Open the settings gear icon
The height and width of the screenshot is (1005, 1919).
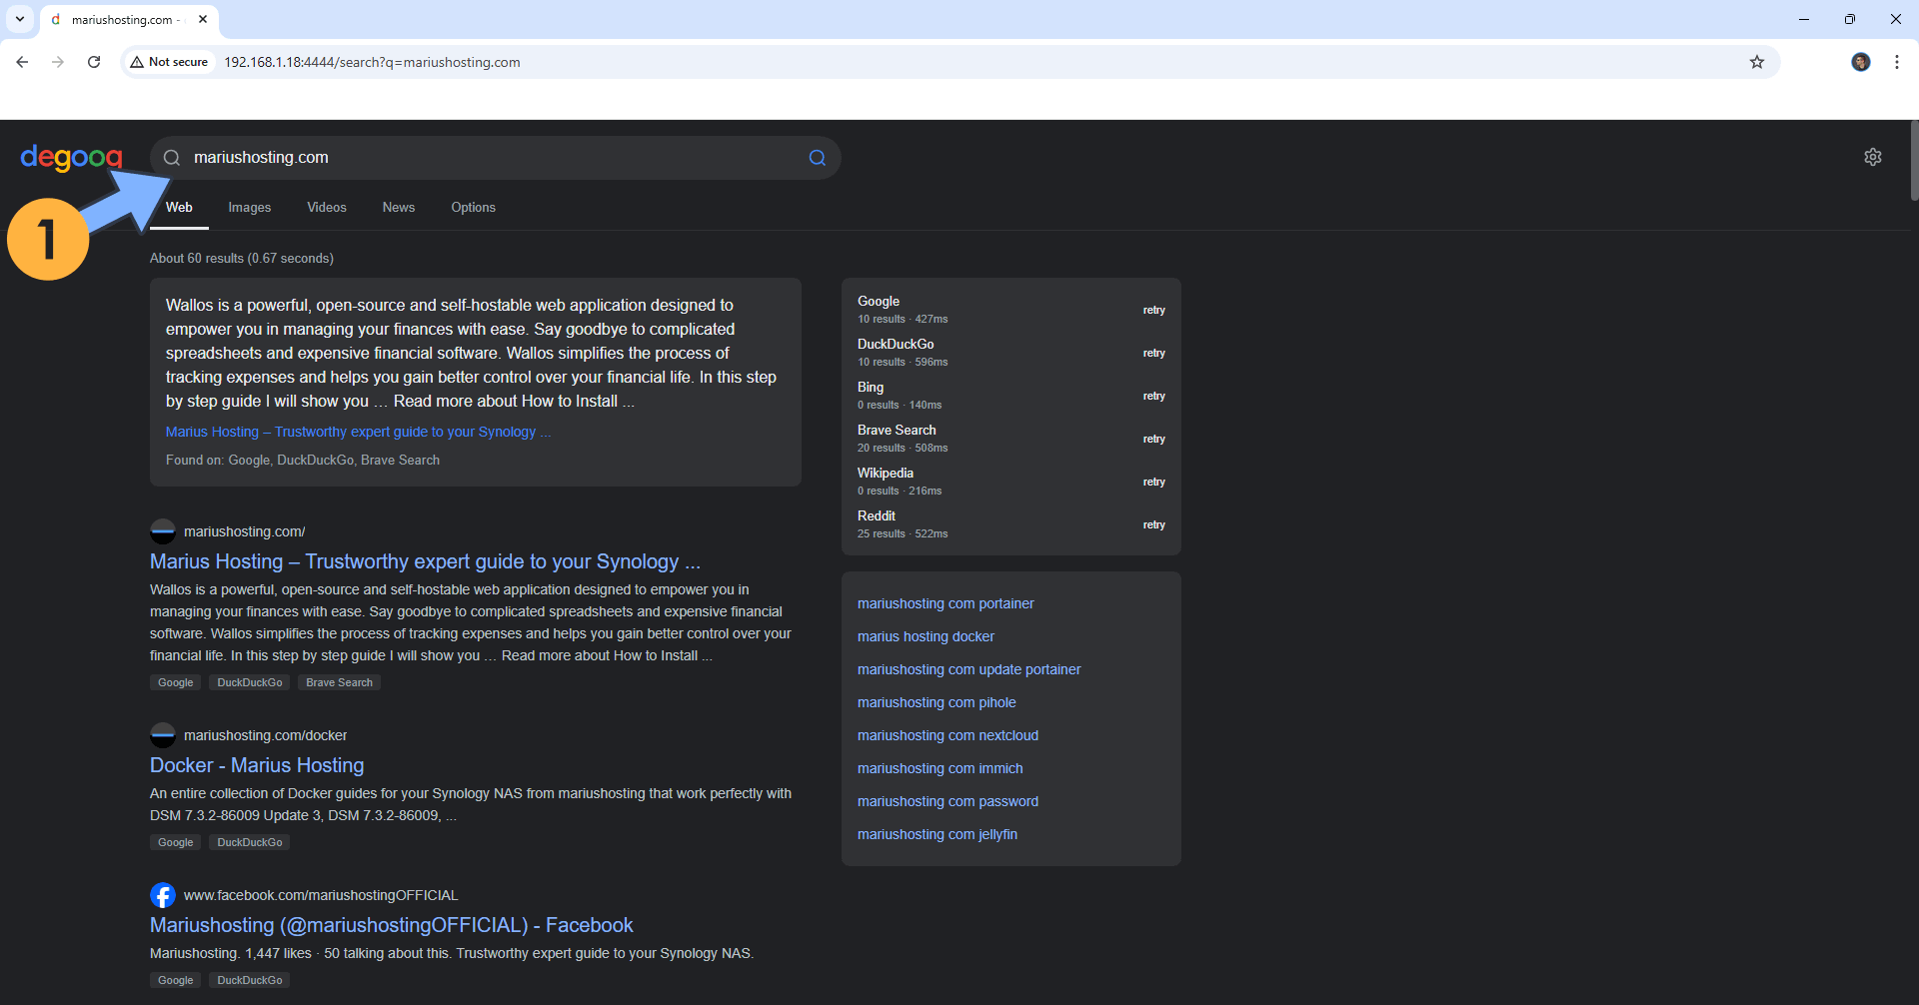(1872, 157)
